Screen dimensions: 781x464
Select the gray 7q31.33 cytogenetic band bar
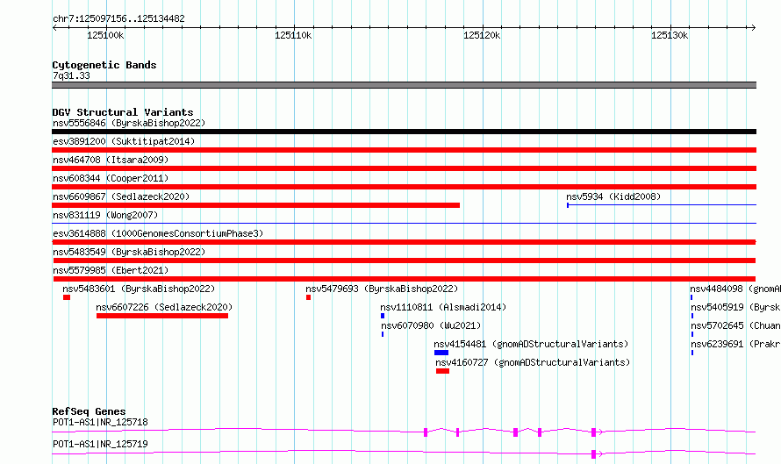coord(404,85)
